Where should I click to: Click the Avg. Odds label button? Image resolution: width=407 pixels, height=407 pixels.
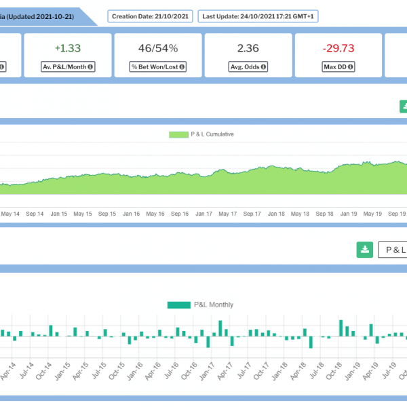coord(248,66)
